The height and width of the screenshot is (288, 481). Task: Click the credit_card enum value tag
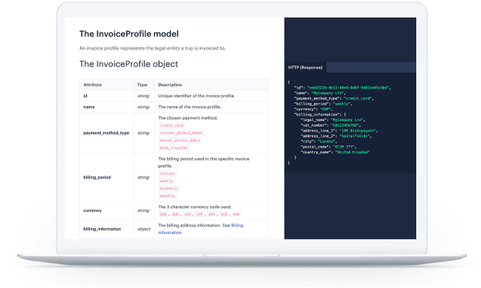(x=172, y=125)
